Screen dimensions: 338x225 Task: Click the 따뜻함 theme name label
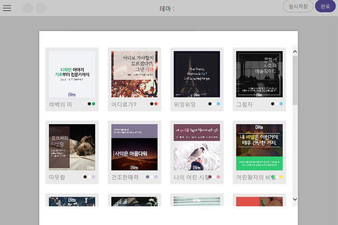pos(57,177)
